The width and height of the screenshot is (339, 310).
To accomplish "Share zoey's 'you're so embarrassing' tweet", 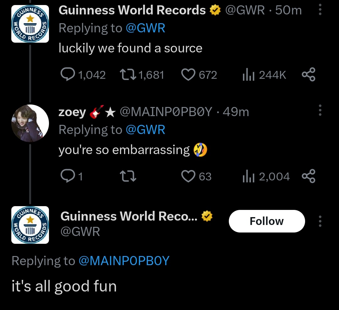I will (308, 176).
